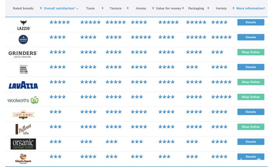Click Lazzio's overall satisfaction star rating
The height and width of the screenshot is (167, 273).
59,22
